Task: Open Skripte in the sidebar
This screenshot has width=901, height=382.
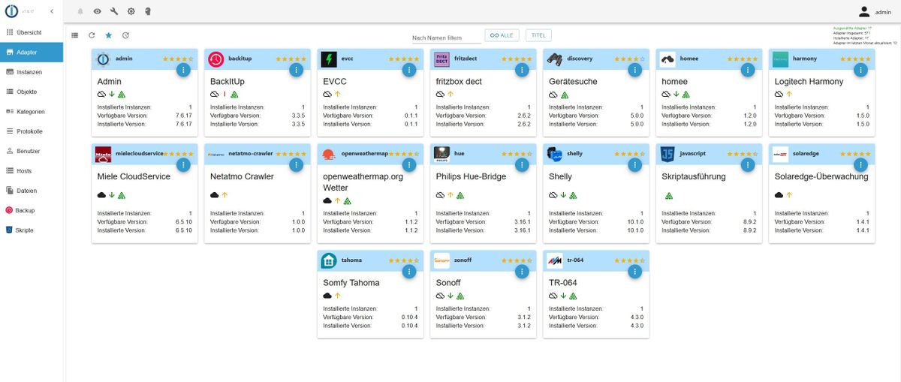Action: point(32,230)
